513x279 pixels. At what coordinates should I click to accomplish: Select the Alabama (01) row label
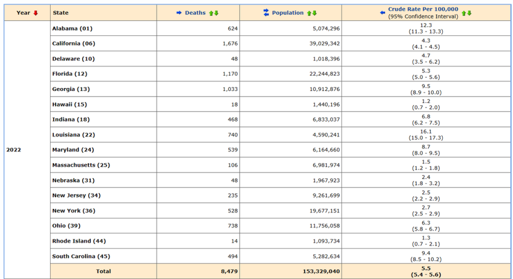[72, 28]
